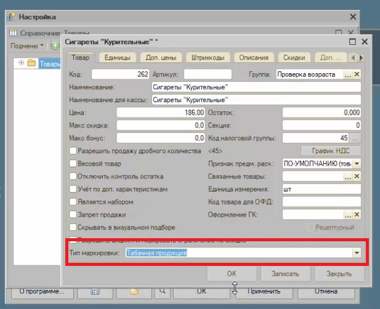The image size is (380, 309).
Task: Open Связанные товары ellipsis picker
Action: tap(348, 177)
